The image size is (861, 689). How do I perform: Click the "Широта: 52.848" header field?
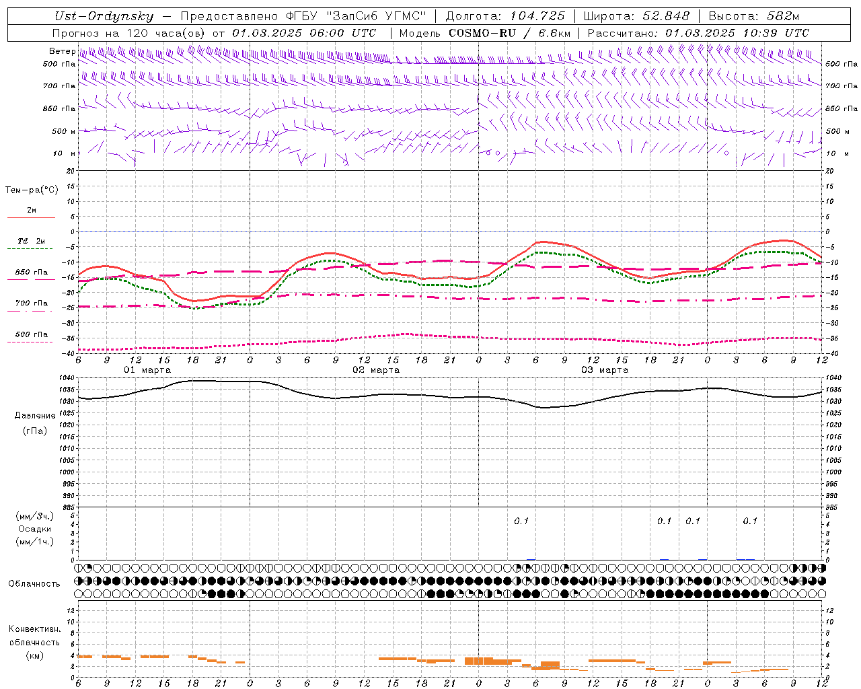click(x=636, y=16)
